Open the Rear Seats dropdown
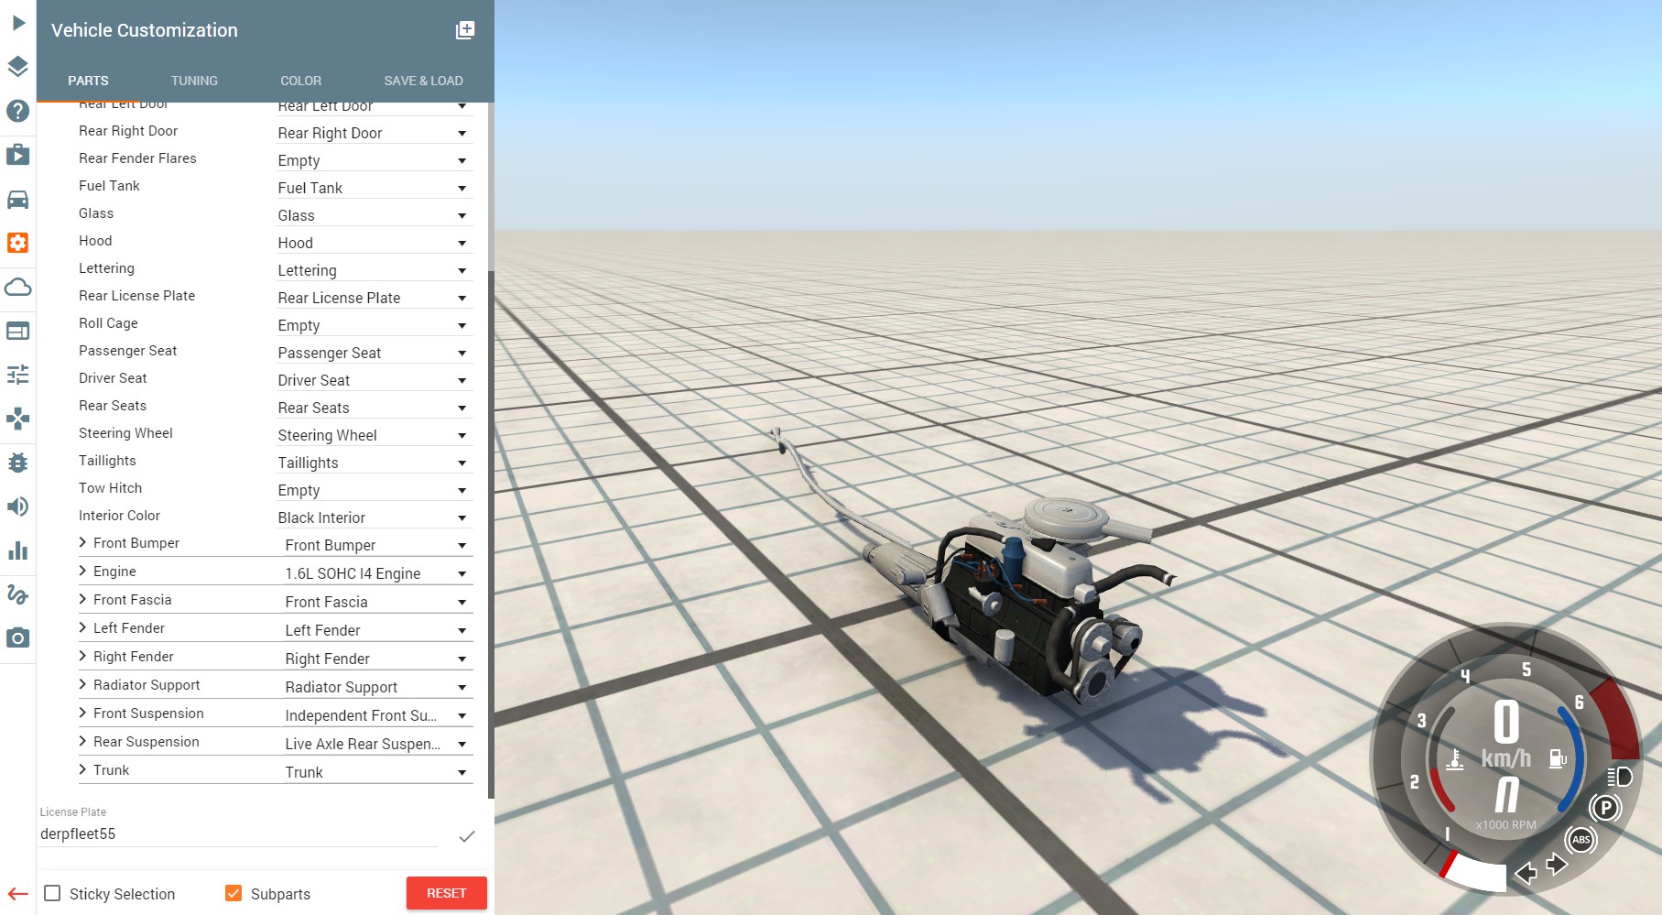 pos(374,408)
